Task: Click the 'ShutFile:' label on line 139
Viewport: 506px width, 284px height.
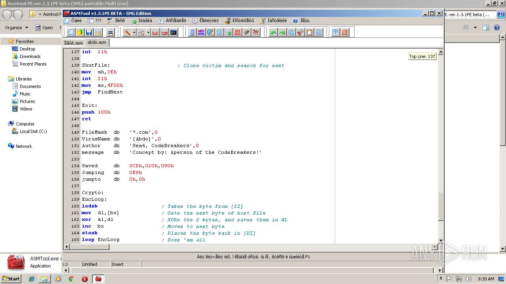Action: (x=96, y=65)
